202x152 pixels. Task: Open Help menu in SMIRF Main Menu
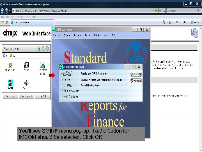106,35
